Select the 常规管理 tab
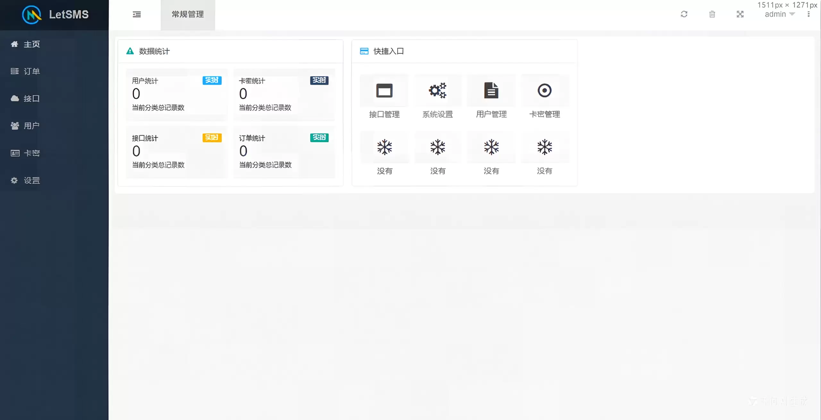This screenshot has height=420, width=821. pos(188,14)
